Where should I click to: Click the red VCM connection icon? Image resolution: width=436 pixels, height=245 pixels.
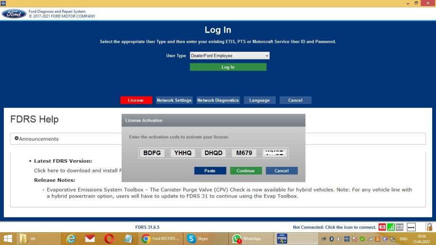tap(382, 227)
